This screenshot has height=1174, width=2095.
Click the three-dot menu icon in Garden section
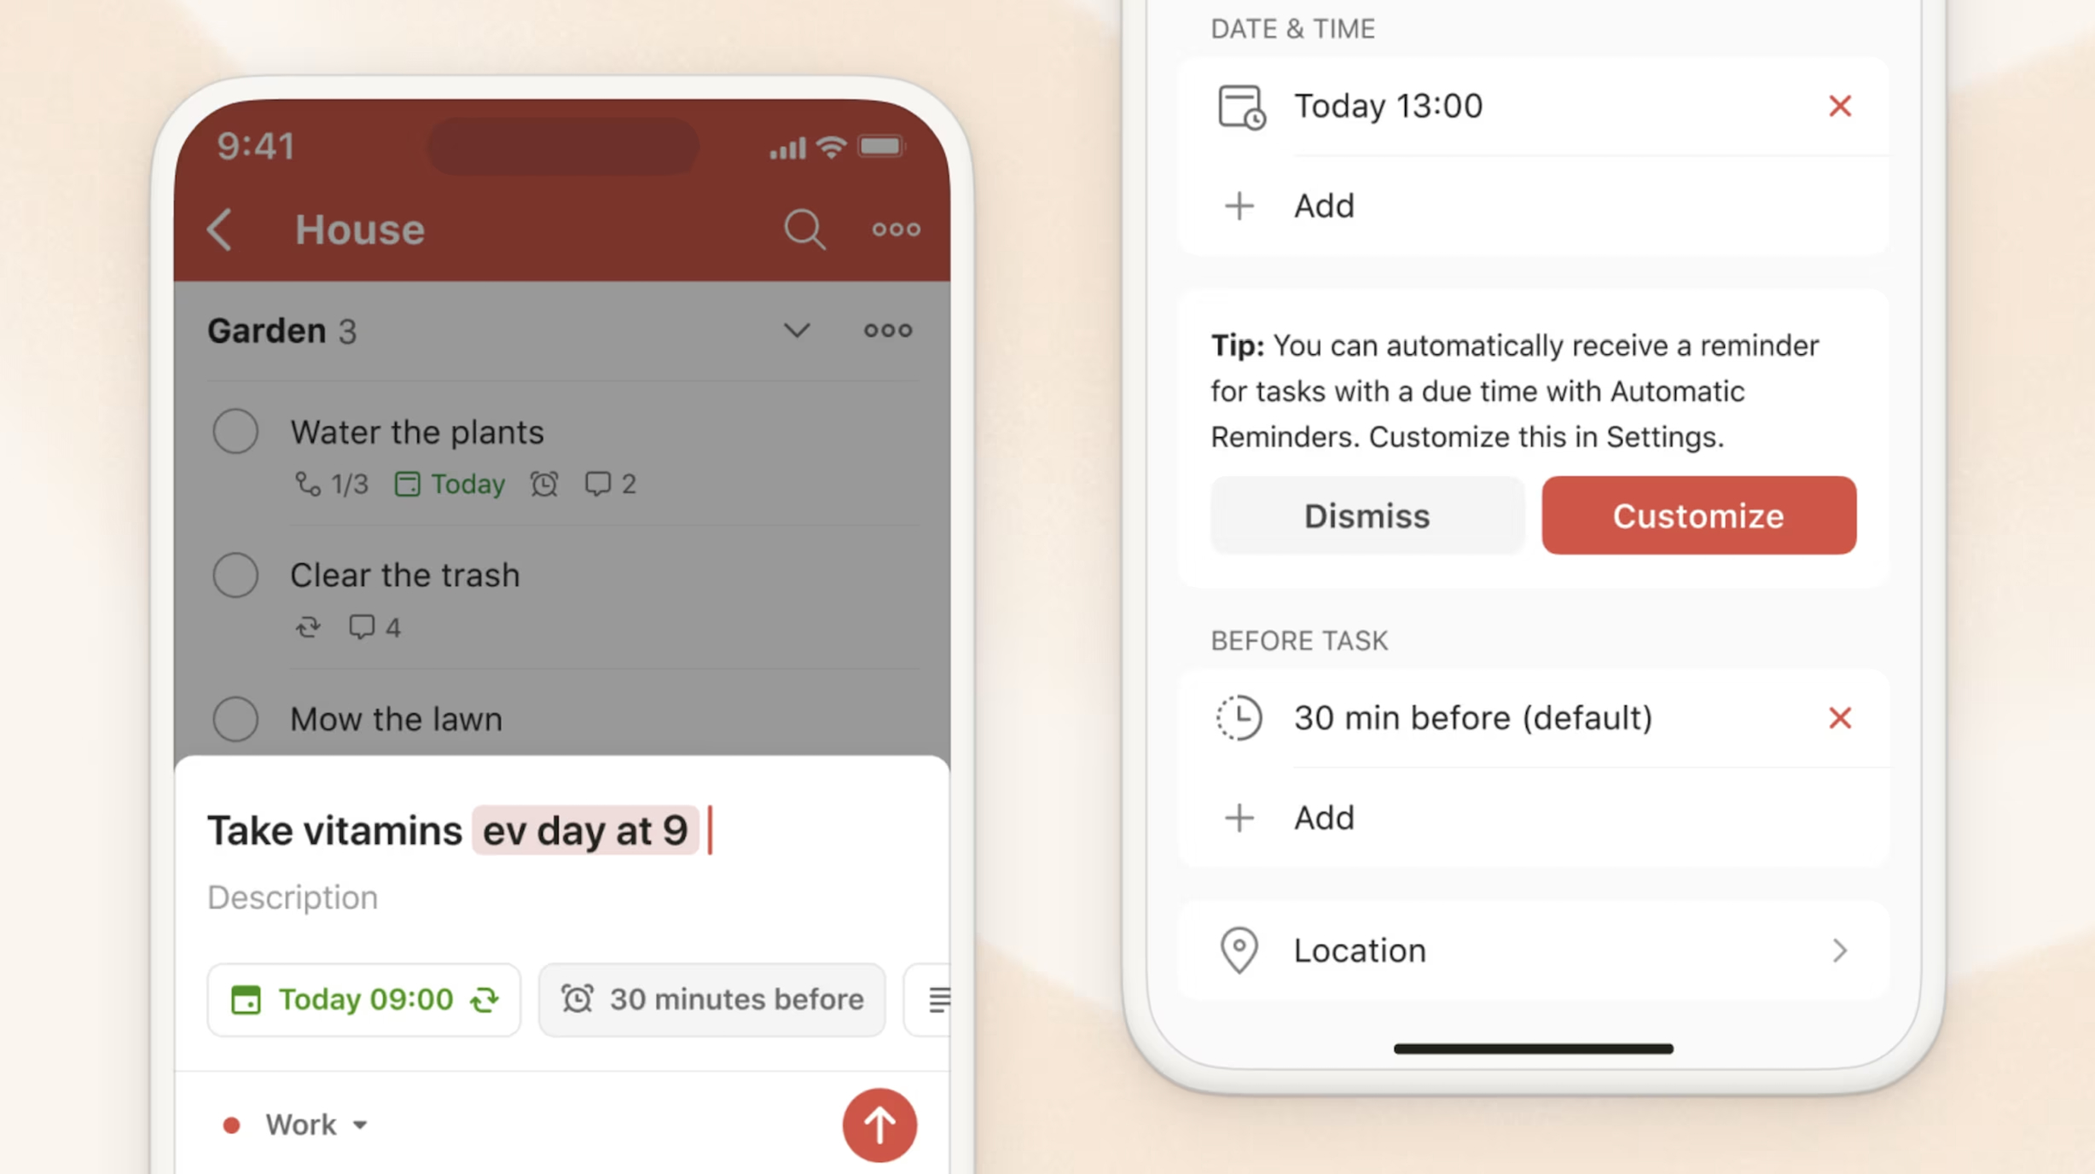[x=888, y=331]
